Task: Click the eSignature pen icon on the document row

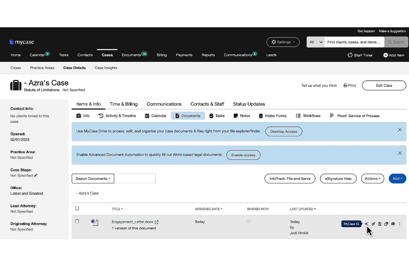Action: click(x=373, y=224)
